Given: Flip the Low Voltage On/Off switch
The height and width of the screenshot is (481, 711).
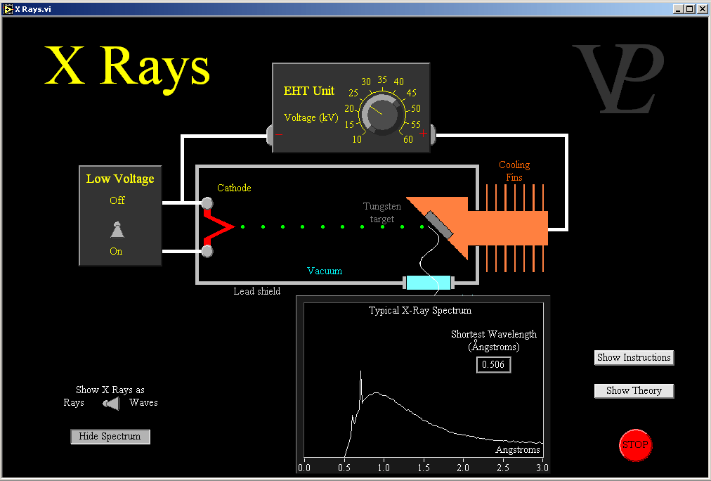Looking at the screenshot, I should (117, 229).
